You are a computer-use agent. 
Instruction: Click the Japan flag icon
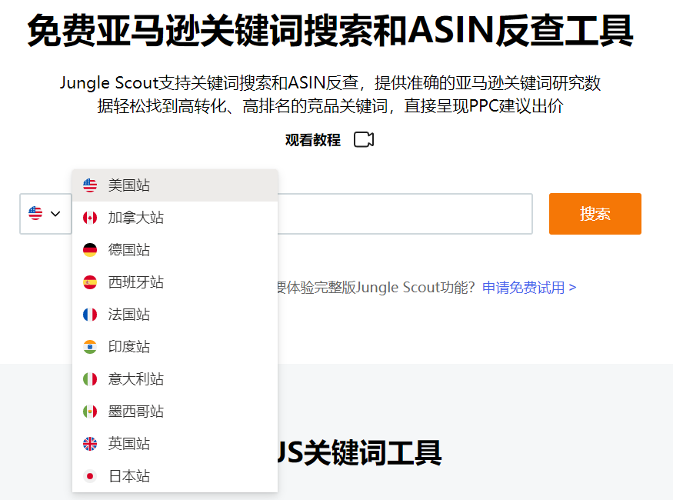(x=90, y=476)
